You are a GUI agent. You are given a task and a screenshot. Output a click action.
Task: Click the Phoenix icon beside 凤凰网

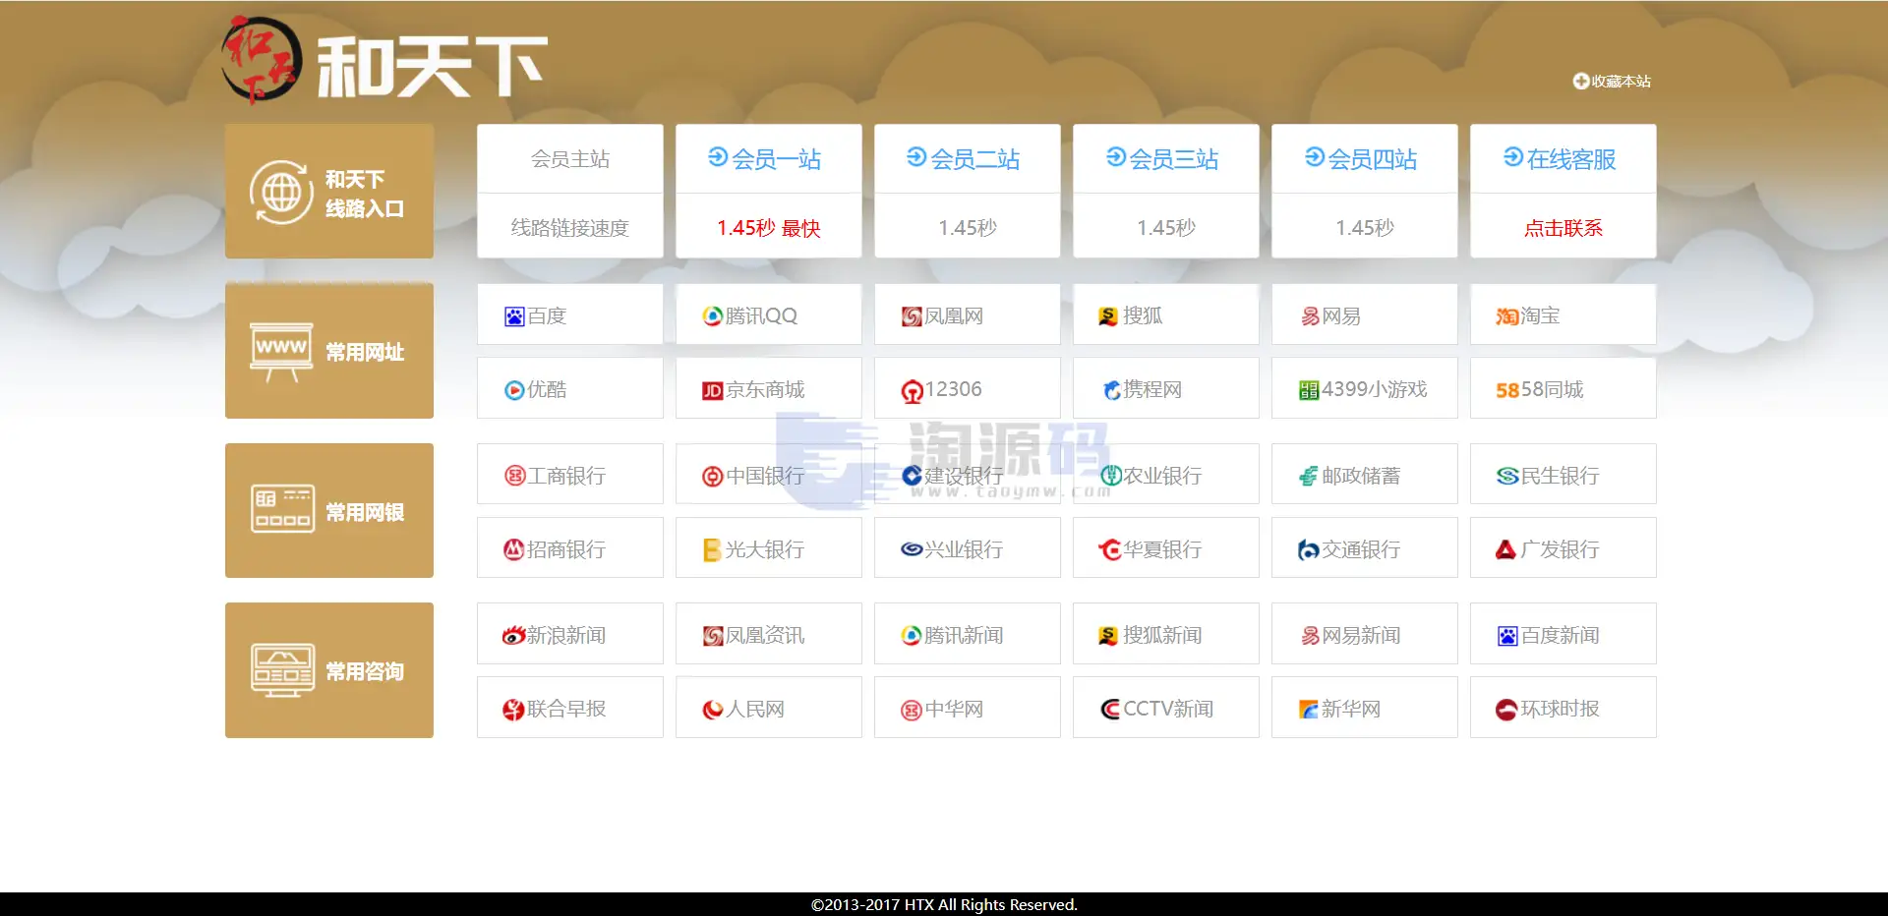point(912,316)
